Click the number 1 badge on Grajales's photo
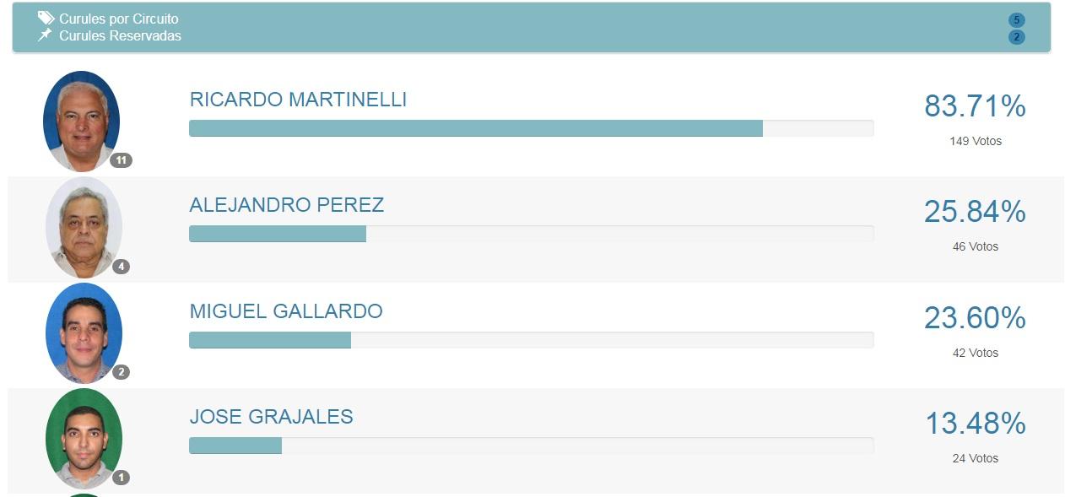The image size is (1065, 497). click(121, 478)
